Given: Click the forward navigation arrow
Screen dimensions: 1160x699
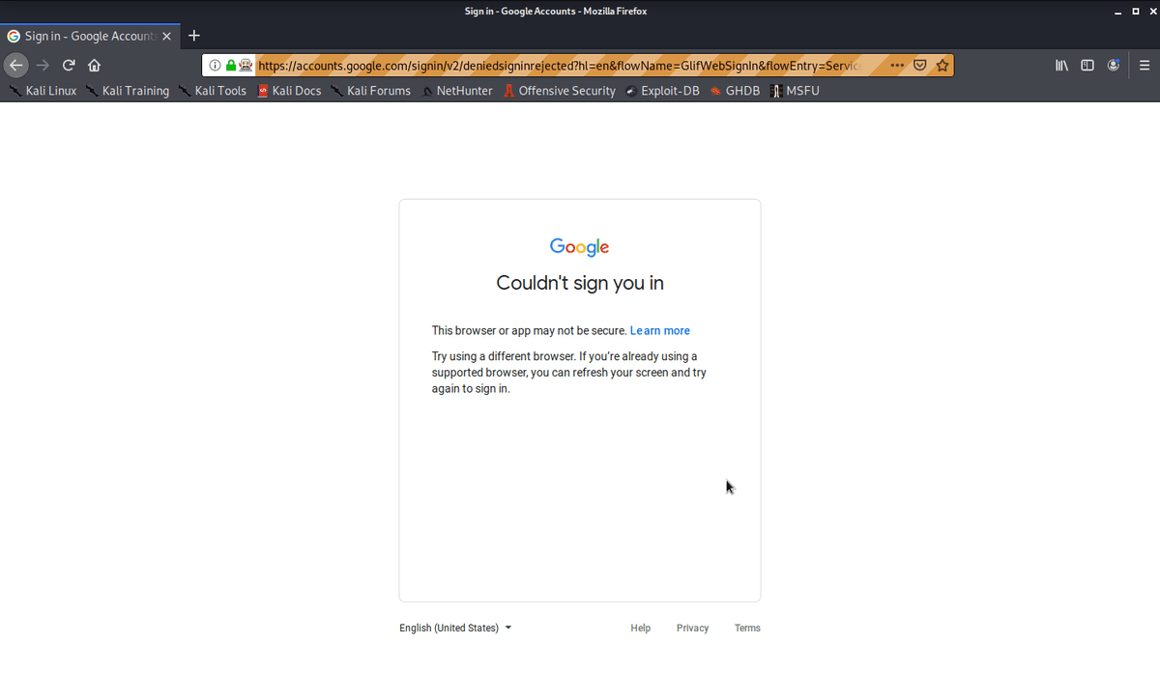Looking at the screenshot, I should 42,66.
